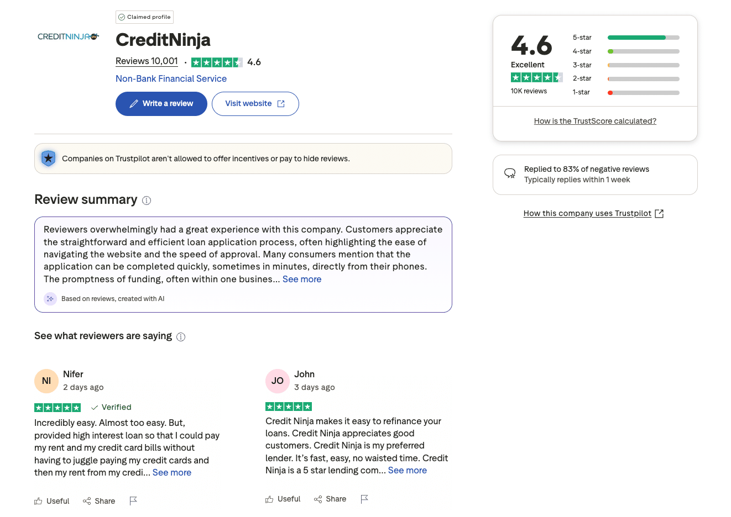Open the Reviews 10,001 tab

(146, 61)
